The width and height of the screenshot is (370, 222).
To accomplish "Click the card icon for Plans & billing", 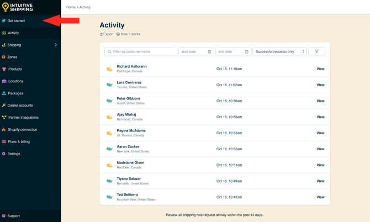I will (4, 141).
